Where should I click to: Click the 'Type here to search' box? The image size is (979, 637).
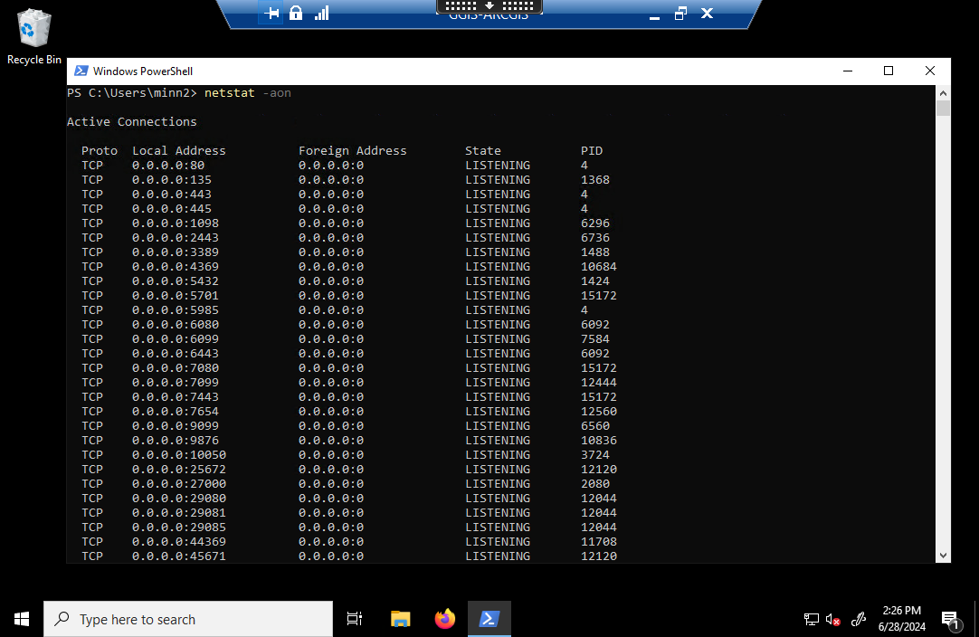tap(188, 619)
